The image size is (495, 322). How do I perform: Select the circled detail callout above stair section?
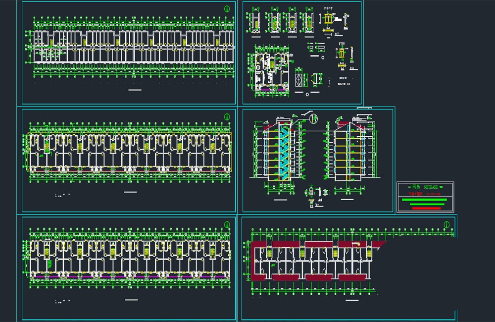(x=313, y=119)
